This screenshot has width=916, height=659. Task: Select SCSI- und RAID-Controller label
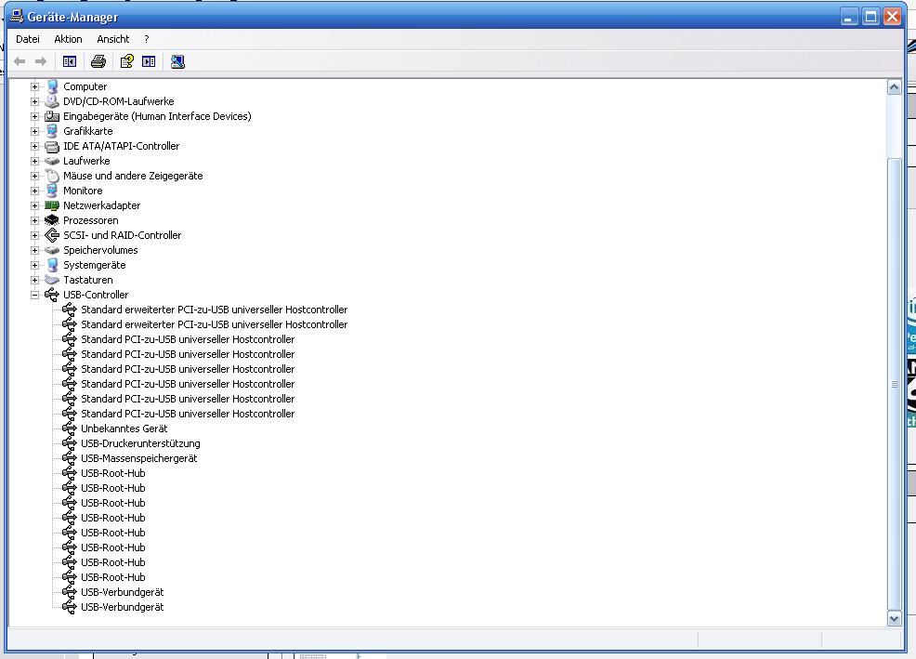[122, 235]
